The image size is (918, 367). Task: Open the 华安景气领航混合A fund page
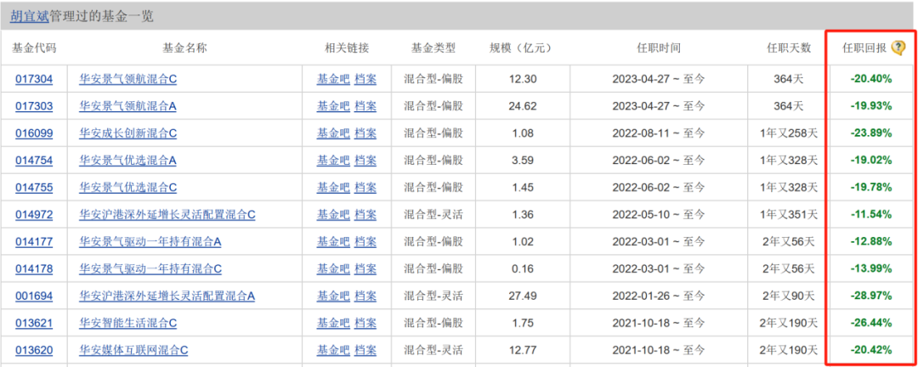pos(128,106)
